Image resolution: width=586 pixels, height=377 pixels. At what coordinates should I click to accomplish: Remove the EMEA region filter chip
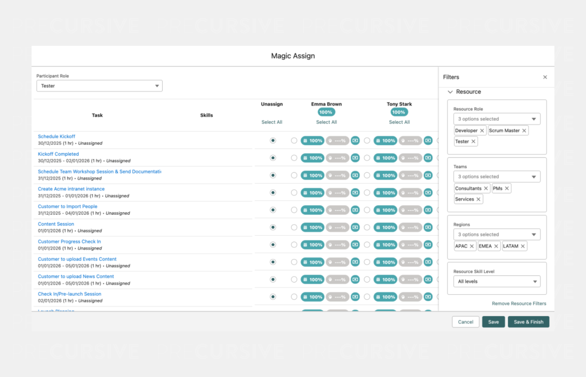496,246
